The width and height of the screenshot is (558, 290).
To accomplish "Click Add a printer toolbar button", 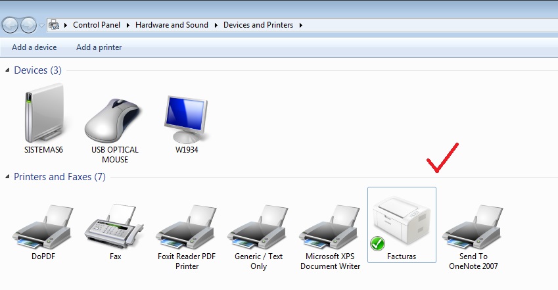I will 99,47.
